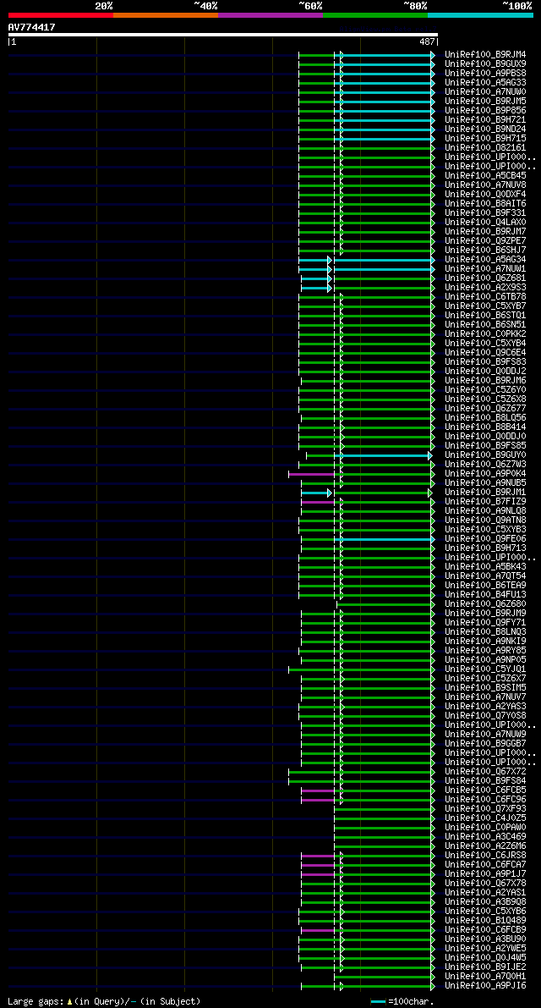Select subject UniRef100_Q9C6E4
541x1008 pixels.
485,353
